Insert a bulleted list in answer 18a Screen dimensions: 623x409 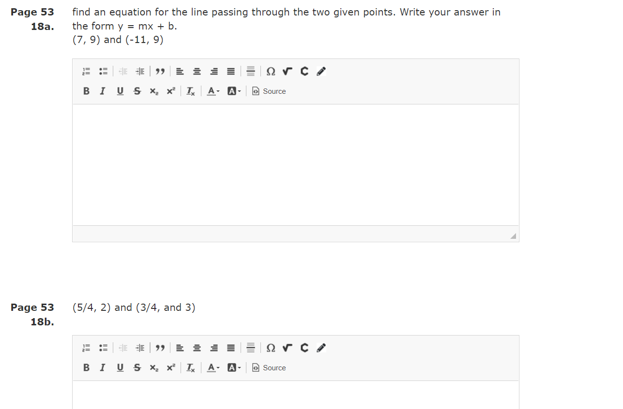coord(103,71)
